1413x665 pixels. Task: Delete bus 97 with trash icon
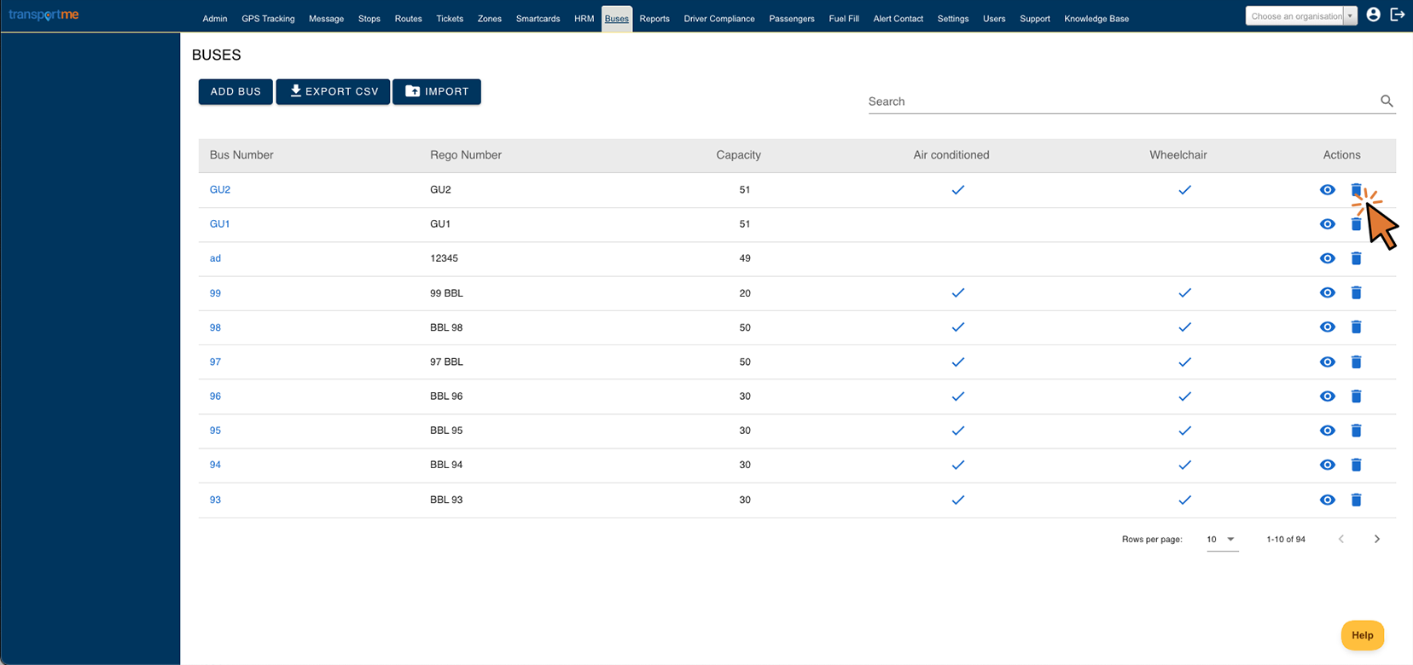pos(1356,361)
